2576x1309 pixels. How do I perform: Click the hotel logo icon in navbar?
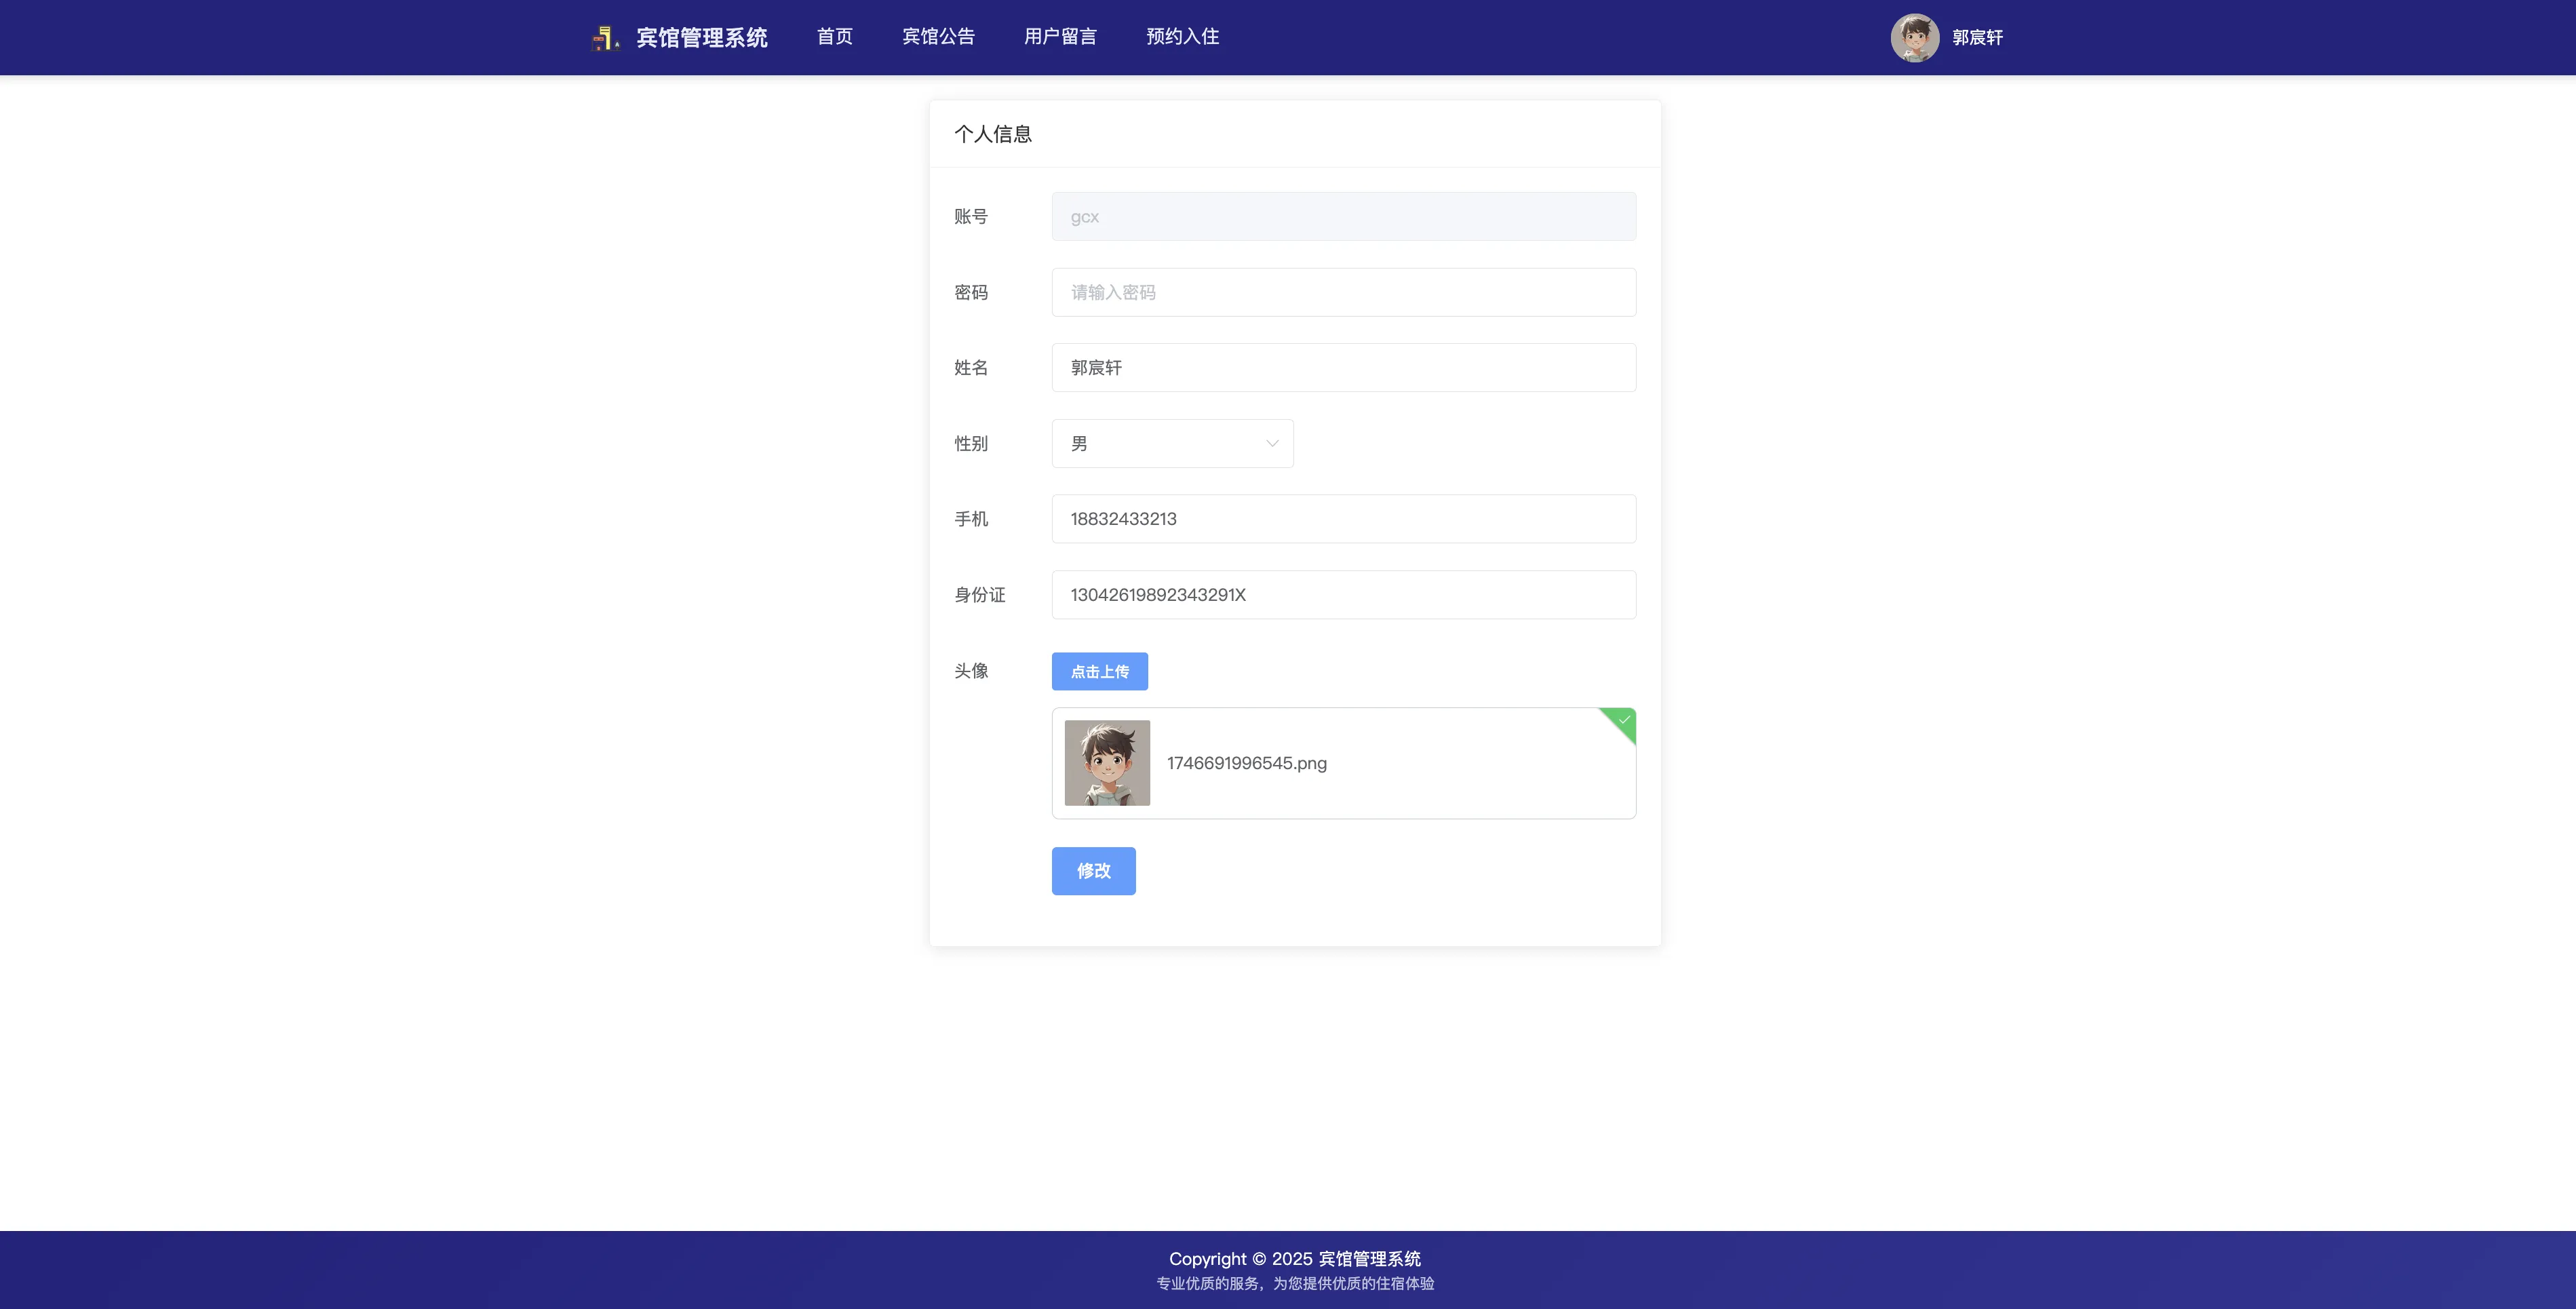(605, 38)
